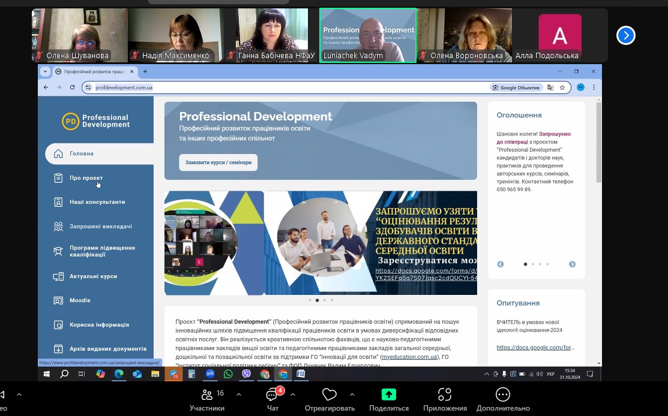
Task: Open Chrome's three-dot menu
Action: point(594,87)
